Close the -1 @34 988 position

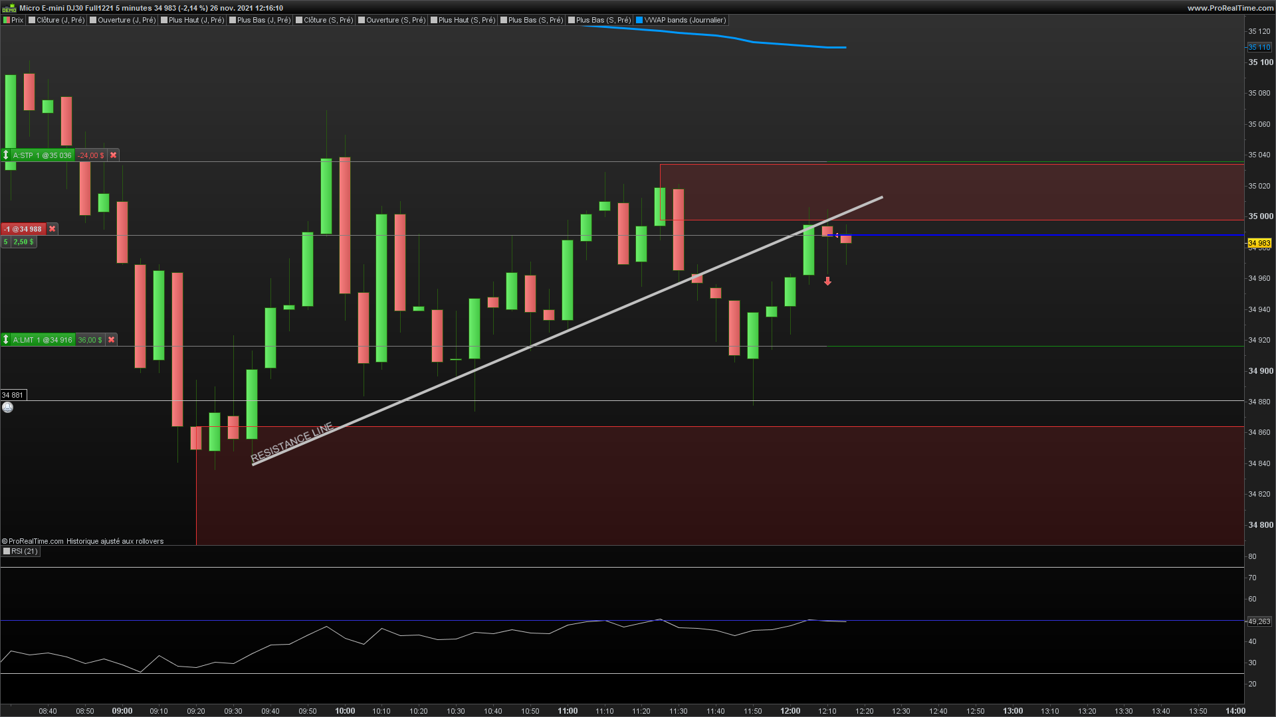pos(53,229)
